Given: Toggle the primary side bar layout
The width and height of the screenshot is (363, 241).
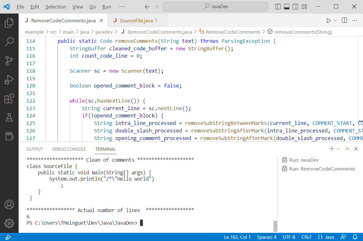Looking at the screenshot, I should pos(278,7).
